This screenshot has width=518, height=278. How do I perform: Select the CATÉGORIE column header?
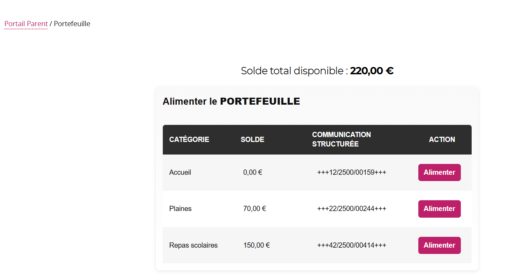click(189, 139)
